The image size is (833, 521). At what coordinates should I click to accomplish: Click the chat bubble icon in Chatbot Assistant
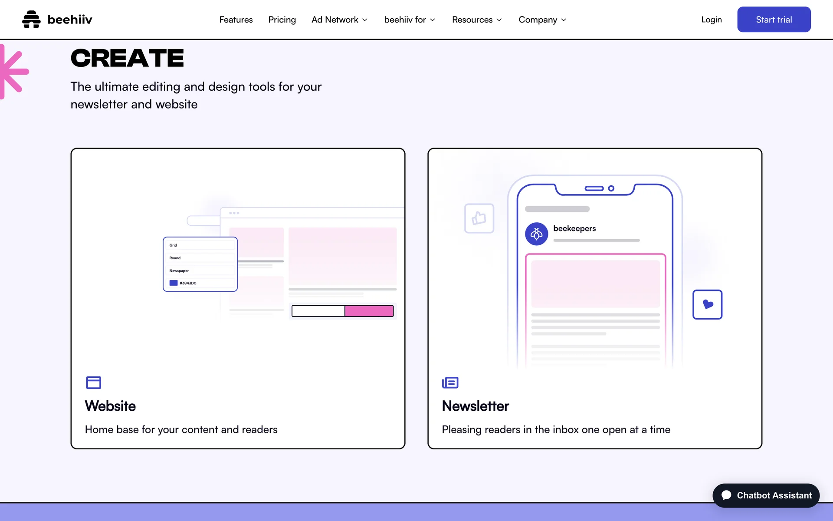(726, 495)
